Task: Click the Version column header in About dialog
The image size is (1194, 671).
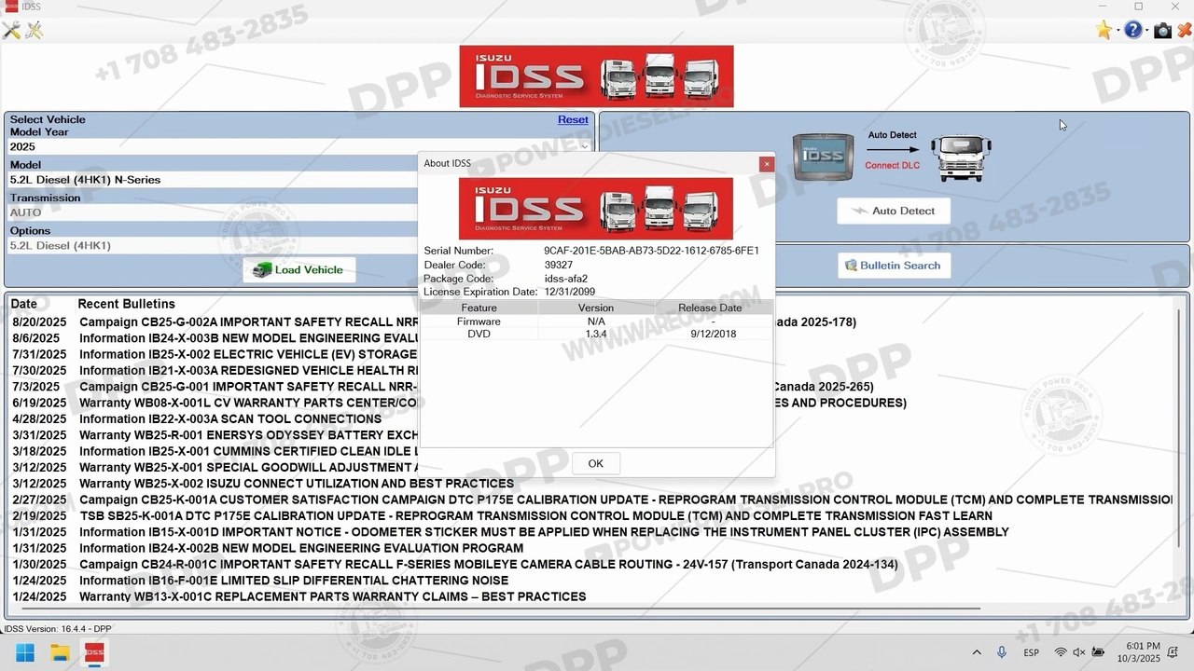Action: [595, 308]
